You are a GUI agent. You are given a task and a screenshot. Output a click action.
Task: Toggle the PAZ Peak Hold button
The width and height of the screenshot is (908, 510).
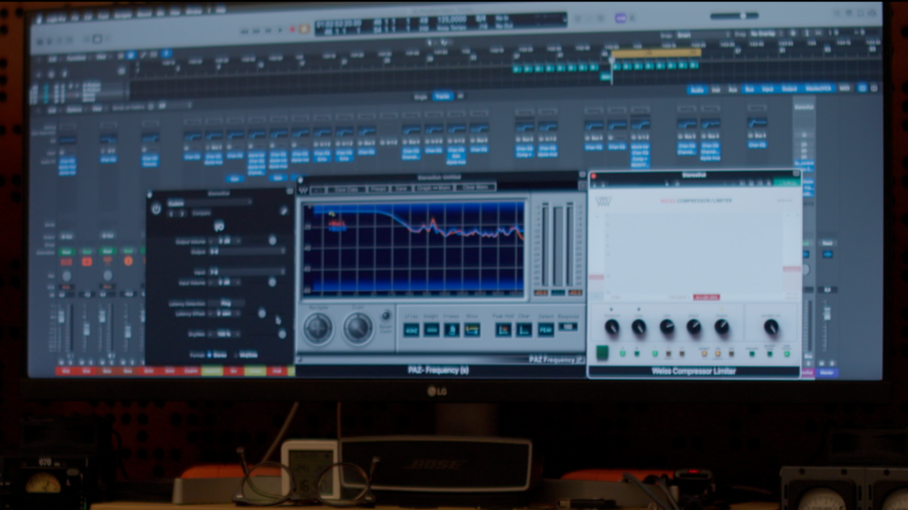(x=502, y=330)
